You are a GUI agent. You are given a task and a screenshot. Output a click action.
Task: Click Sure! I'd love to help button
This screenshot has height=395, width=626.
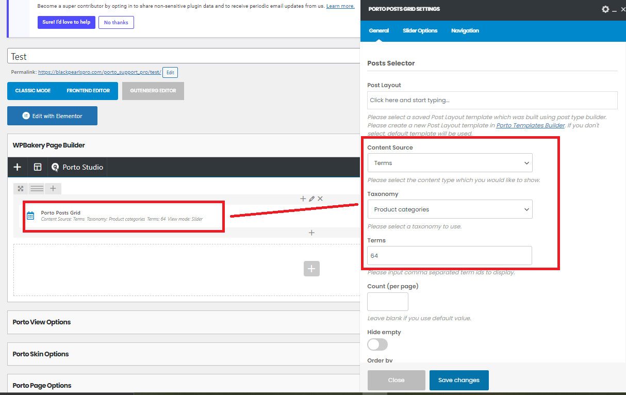coord(67,22)
